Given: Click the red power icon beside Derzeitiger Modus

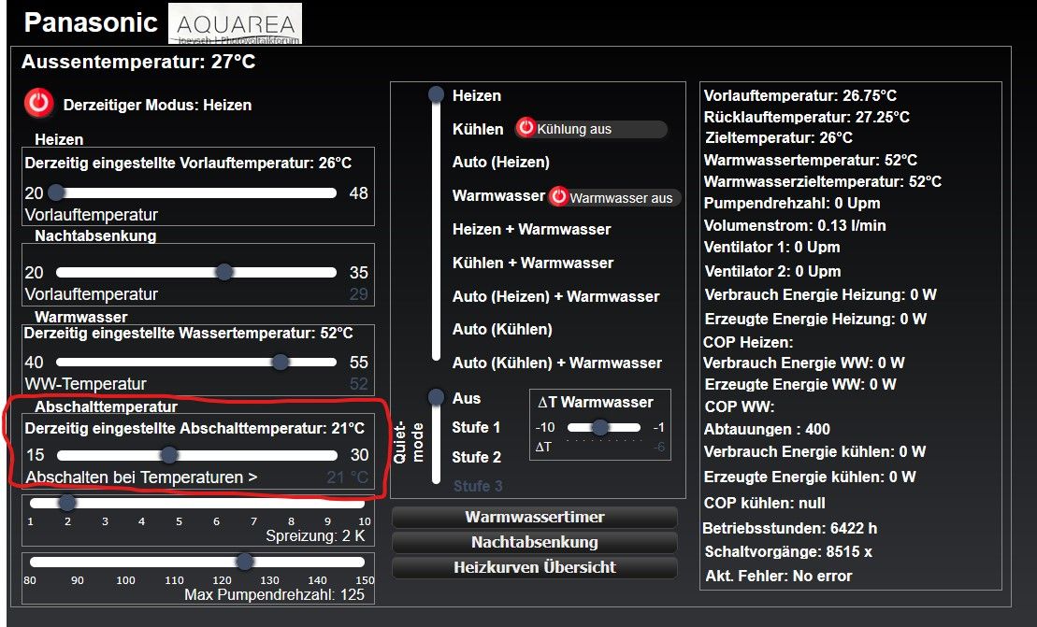Looking at the screenshot, I should (39, 103).
